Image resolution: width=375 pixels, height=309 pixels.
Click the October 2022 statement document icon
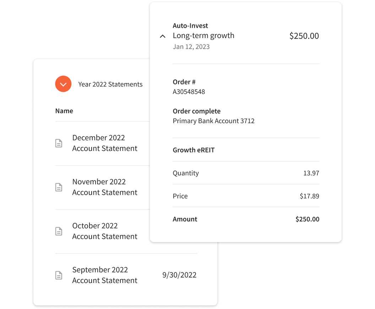(59, 231)
